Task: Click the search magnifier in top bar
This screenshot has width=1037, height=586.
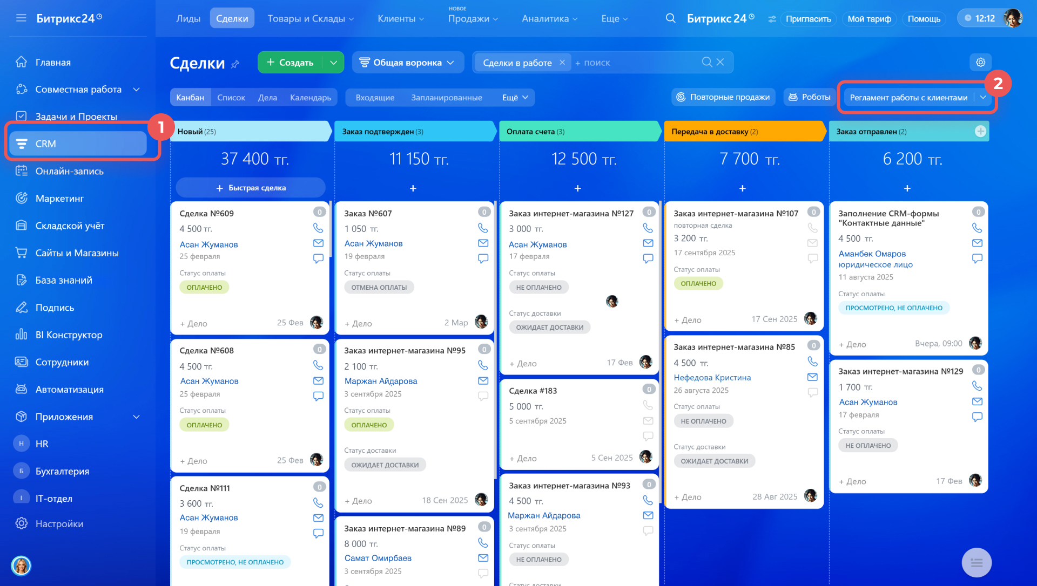Action: [670, 18]
